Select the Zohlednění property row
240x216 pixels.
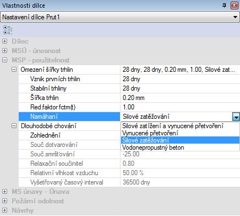click(x=69, y=135)
